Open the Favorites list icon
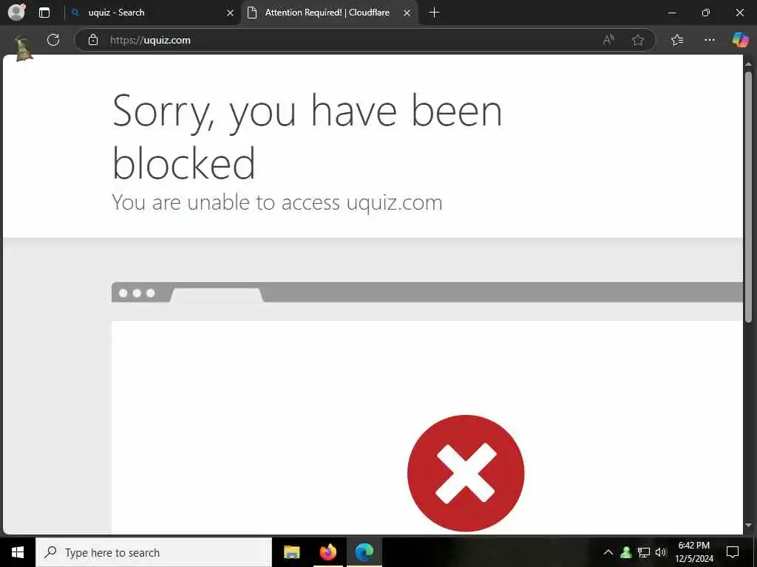The width and height of the screenshot is (757, 567). (677, 40)
